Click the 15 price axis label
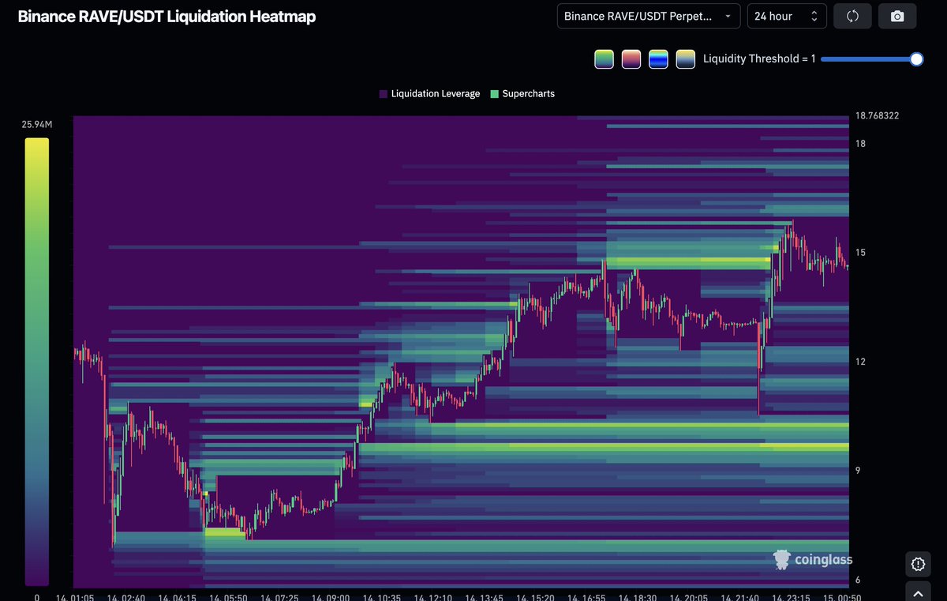This screenshot has height=601, width=947. [860, 253]
